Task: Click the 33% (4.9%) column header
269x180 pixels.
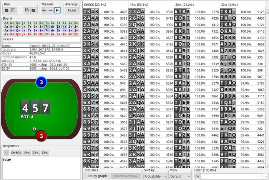Action: click(242, 5)
